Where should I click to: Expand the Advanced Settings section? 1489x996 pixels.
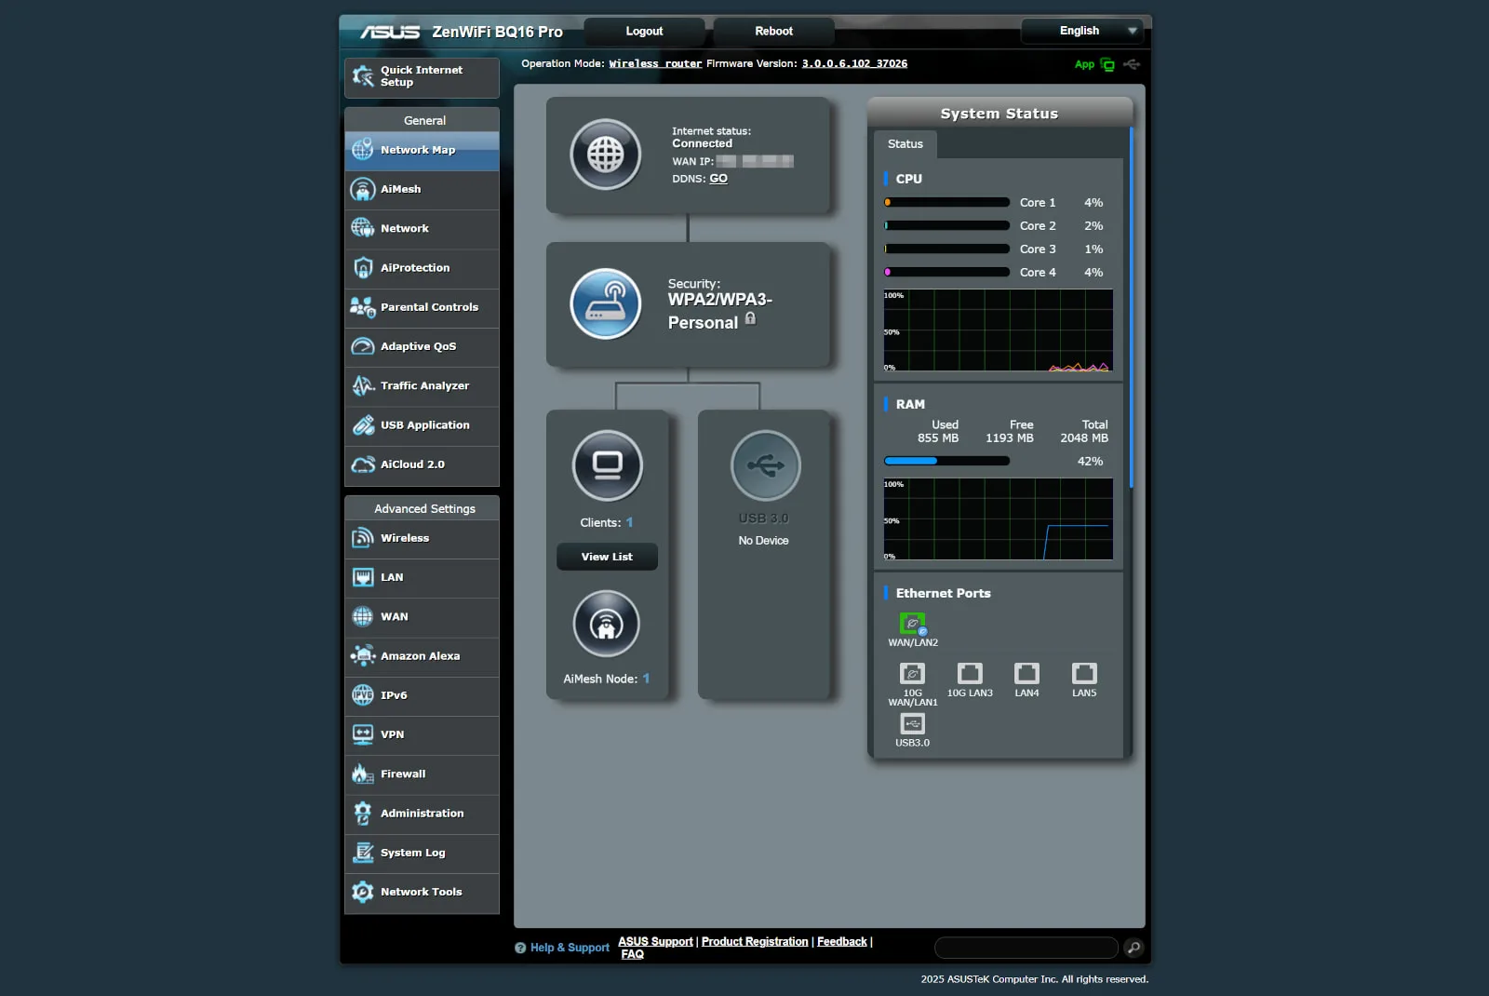pyautogui.click(x=422, y=508)
